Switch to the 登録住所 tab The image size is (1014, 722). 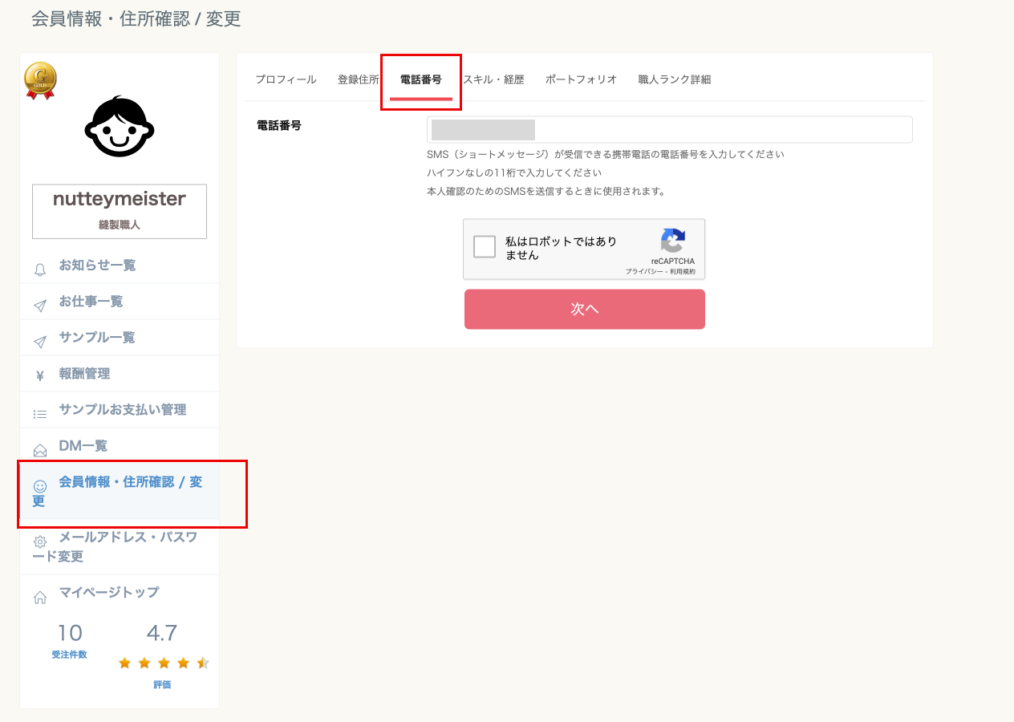(359, 79)
